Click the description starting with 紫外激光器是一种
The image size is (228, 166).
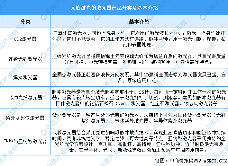coord(139,118)
